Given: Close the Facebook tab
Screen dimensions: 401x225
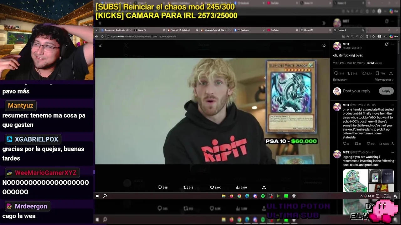Looking at the screenshot, I should pos(263,30).
